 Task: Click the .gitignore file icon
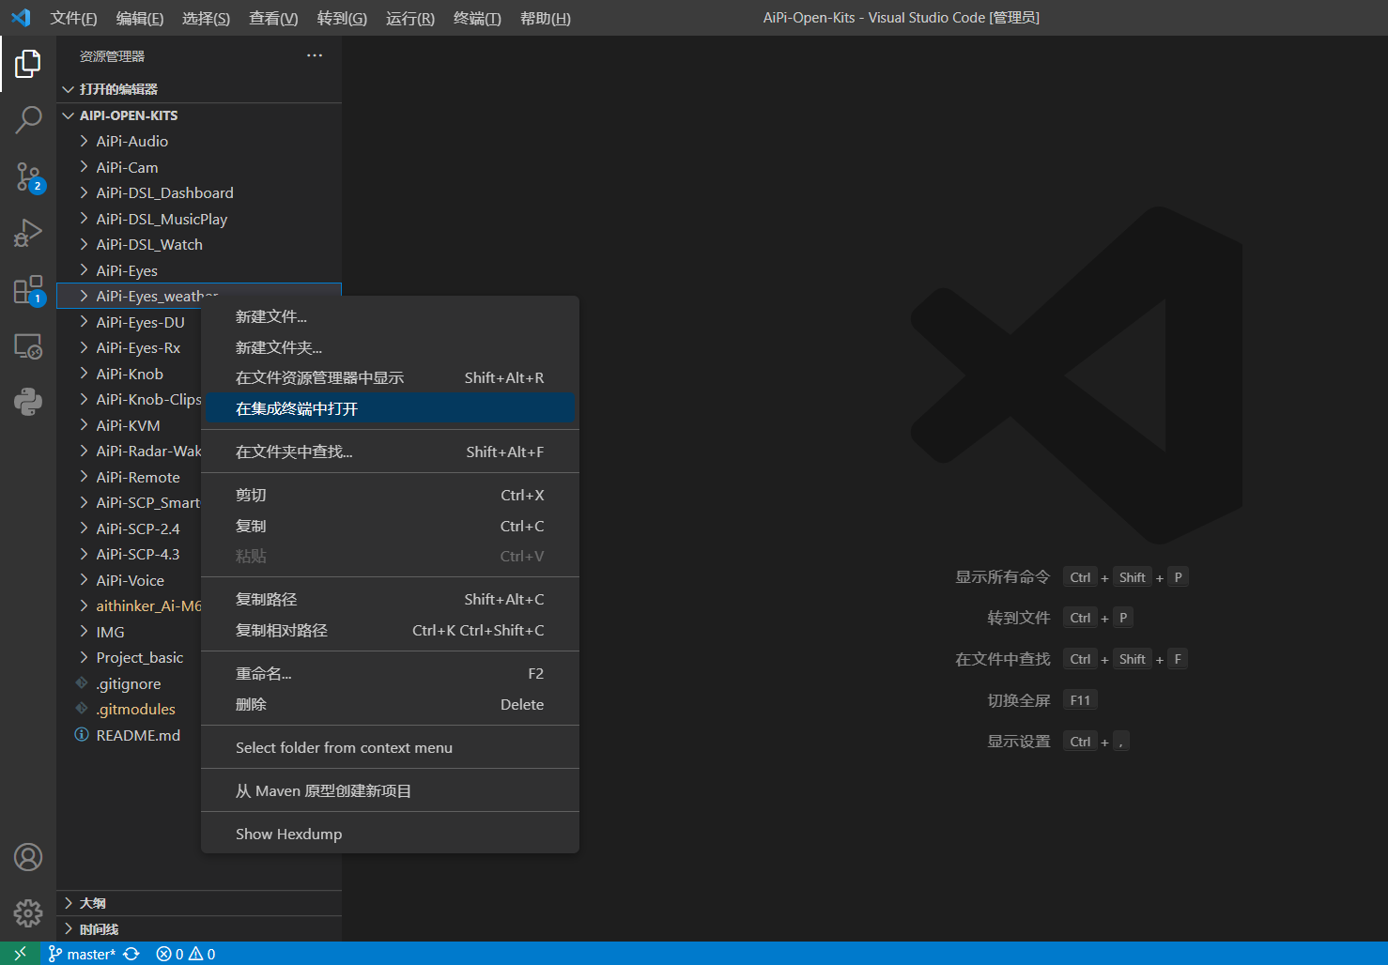[82, 683]
